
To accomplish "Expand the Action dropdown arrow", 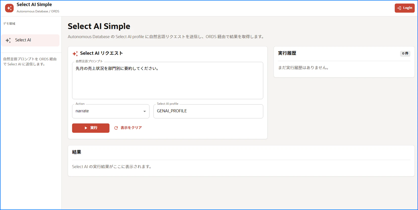I will (x=145, y=111).
